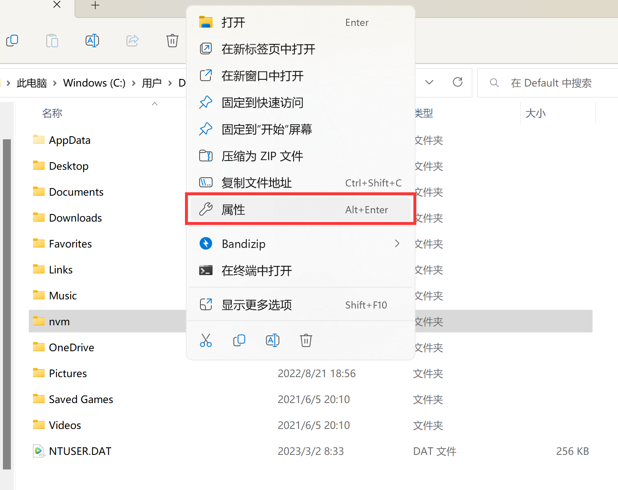The image size is (618, 490).
Task: Delete nvm using the trash icon
Action: 306,340
